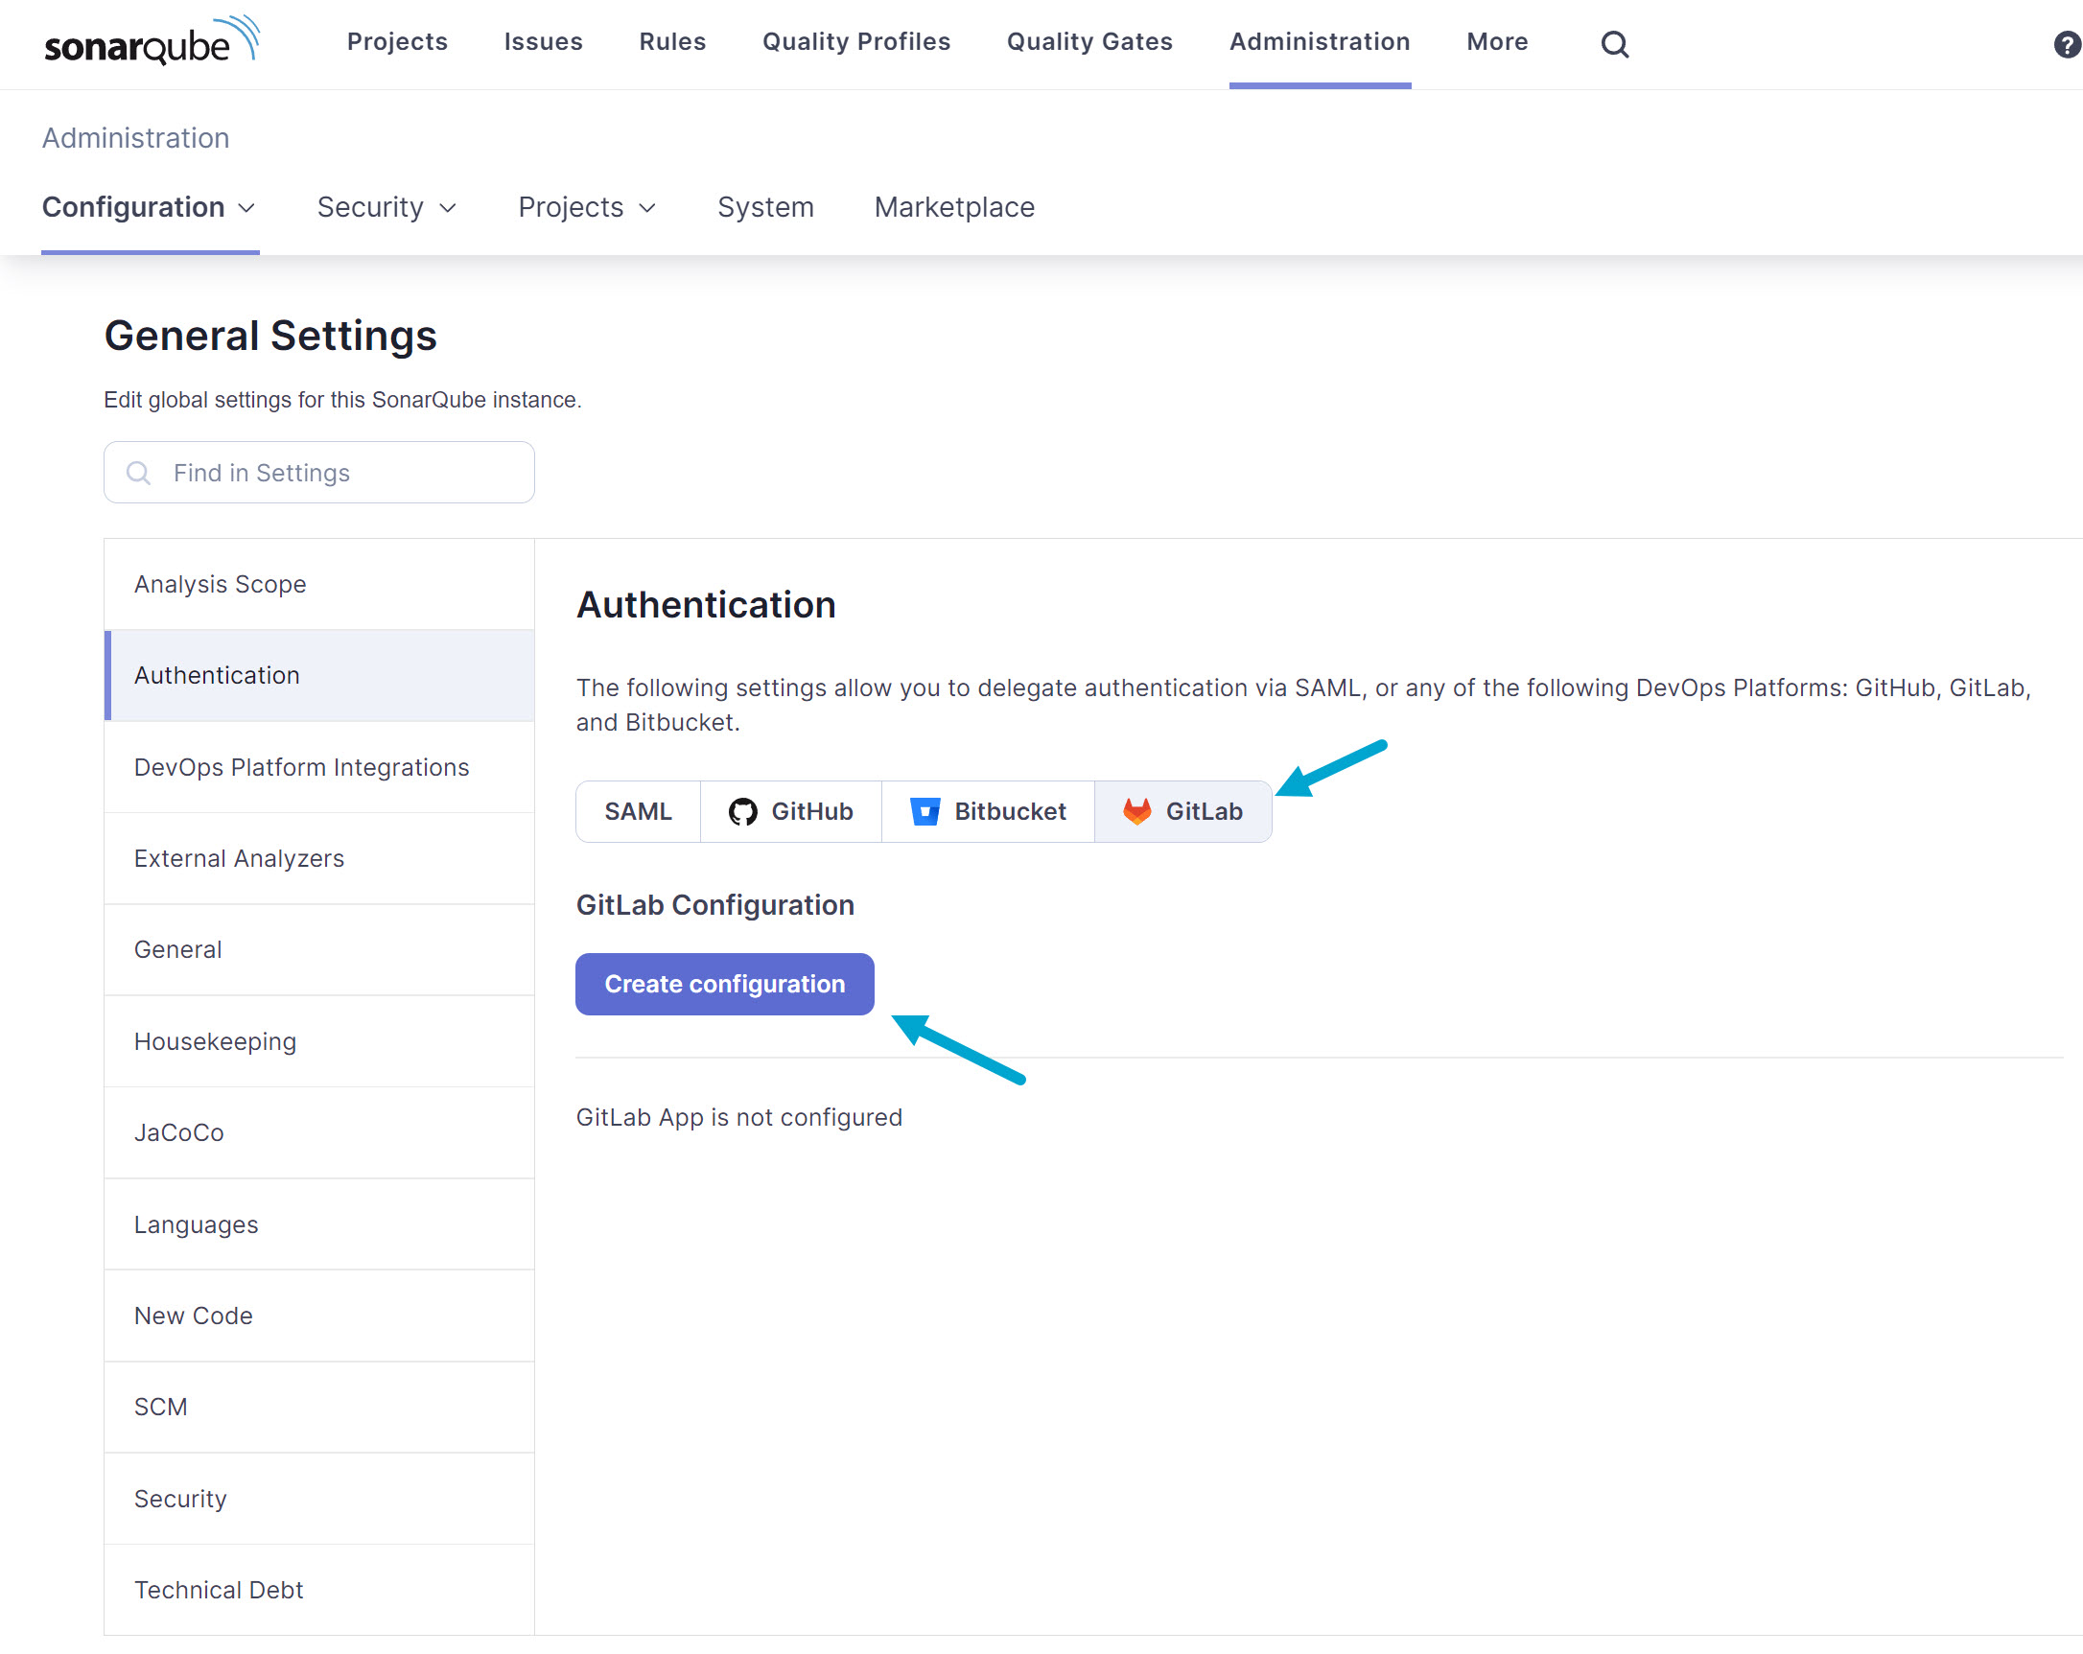Expand the Projects admin dropdown

pyautogui.click(x=587, y=207)
